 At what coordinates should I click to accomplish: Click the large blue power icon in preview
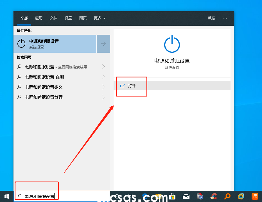click(172, 44)
